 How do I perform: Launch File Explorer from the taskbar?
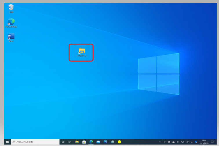[77, 142]
